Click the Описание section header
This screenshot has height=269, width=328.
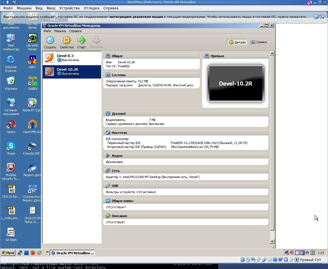click(186, 216)
